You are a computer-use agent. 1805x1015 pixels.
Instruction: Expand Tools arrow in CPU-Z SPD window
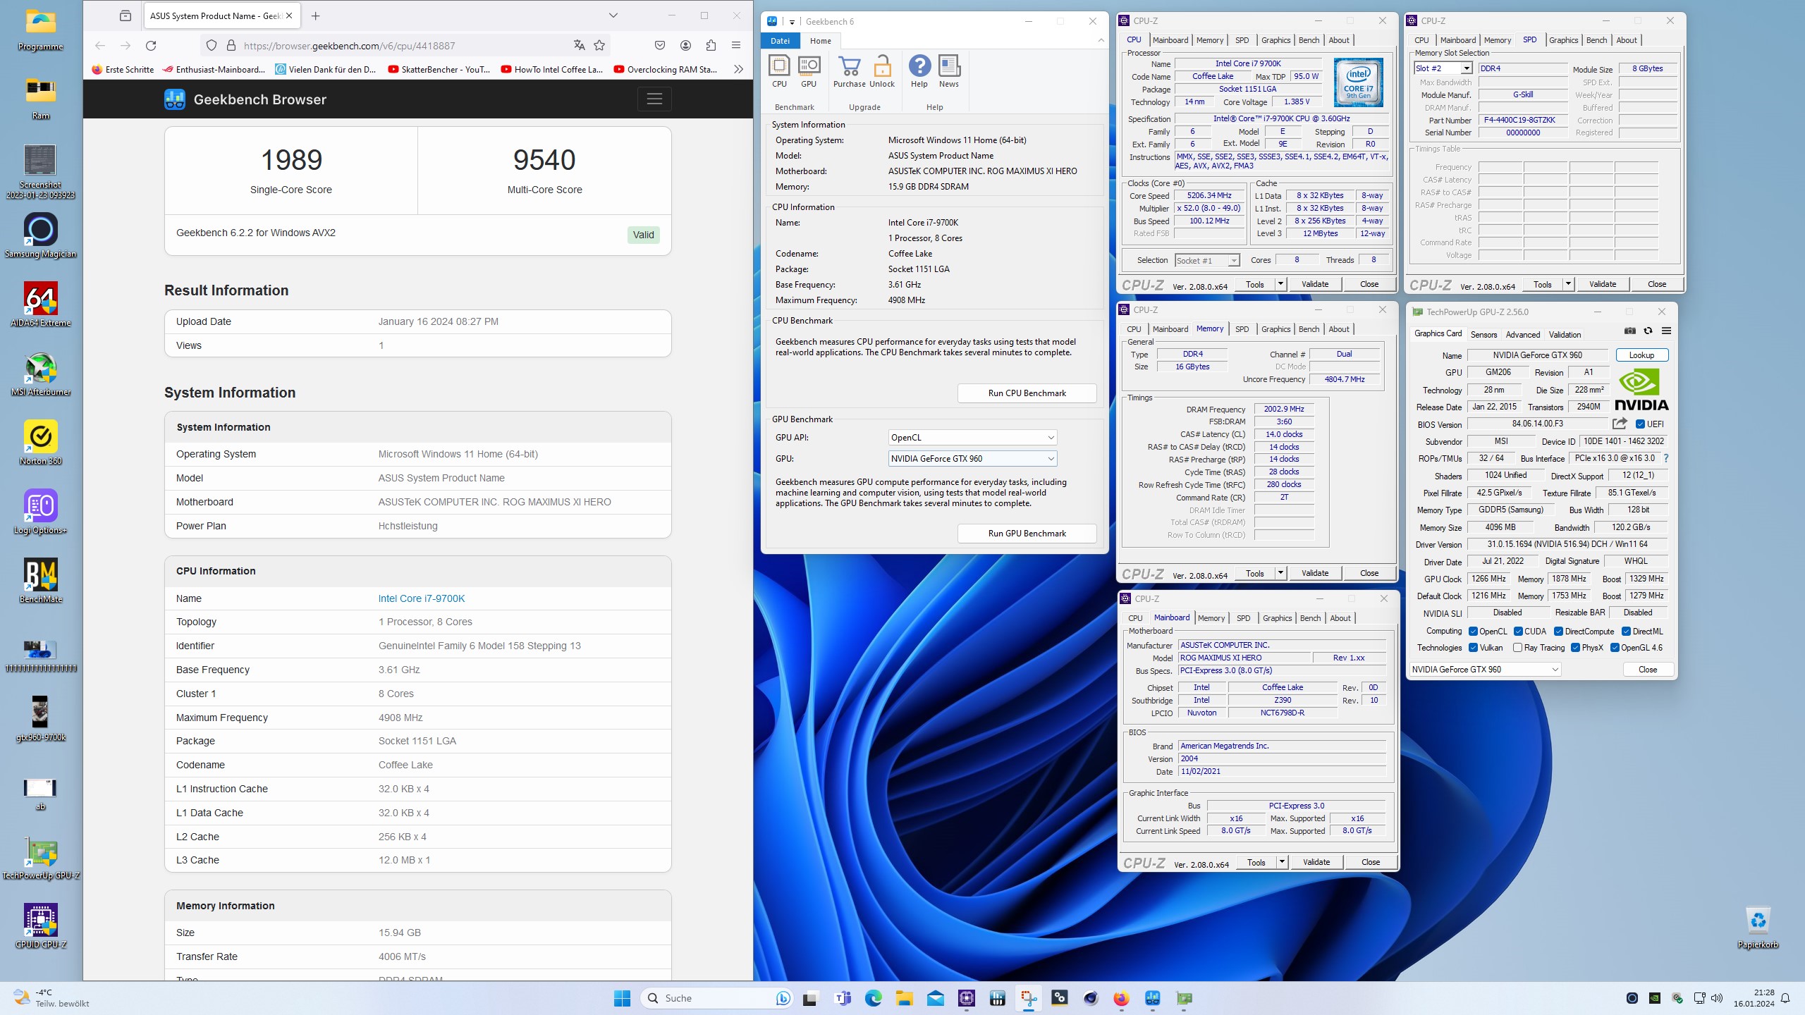1568,284
